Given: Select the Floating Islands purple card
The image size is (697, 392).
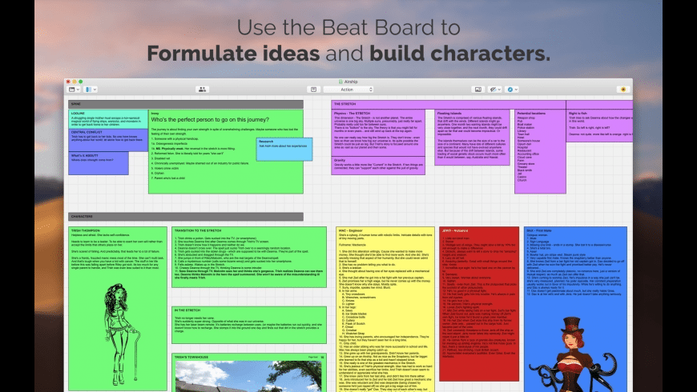Looking at the screenshot, I should 472,138.
